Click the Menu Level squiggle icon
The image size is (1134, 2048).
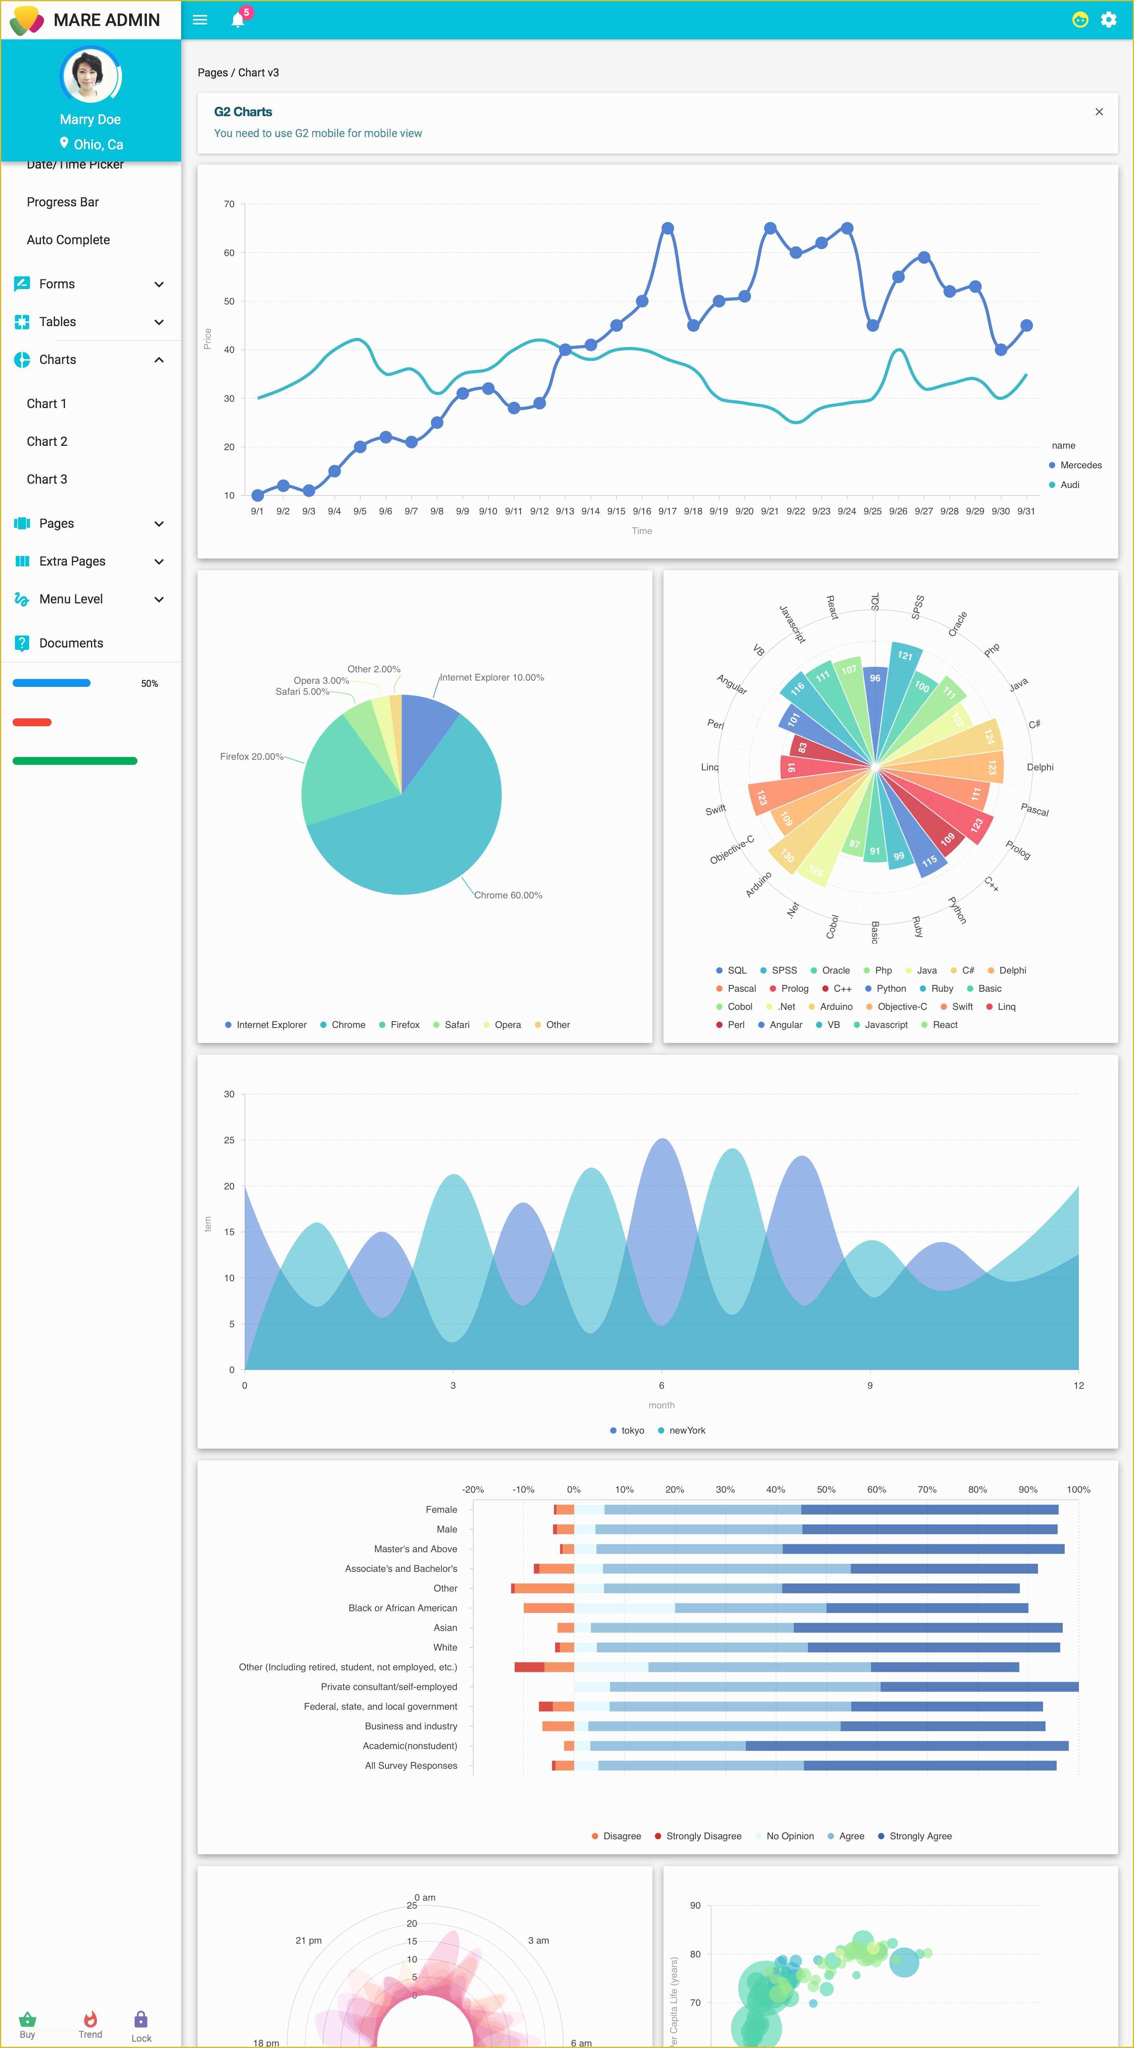point(22,599)
